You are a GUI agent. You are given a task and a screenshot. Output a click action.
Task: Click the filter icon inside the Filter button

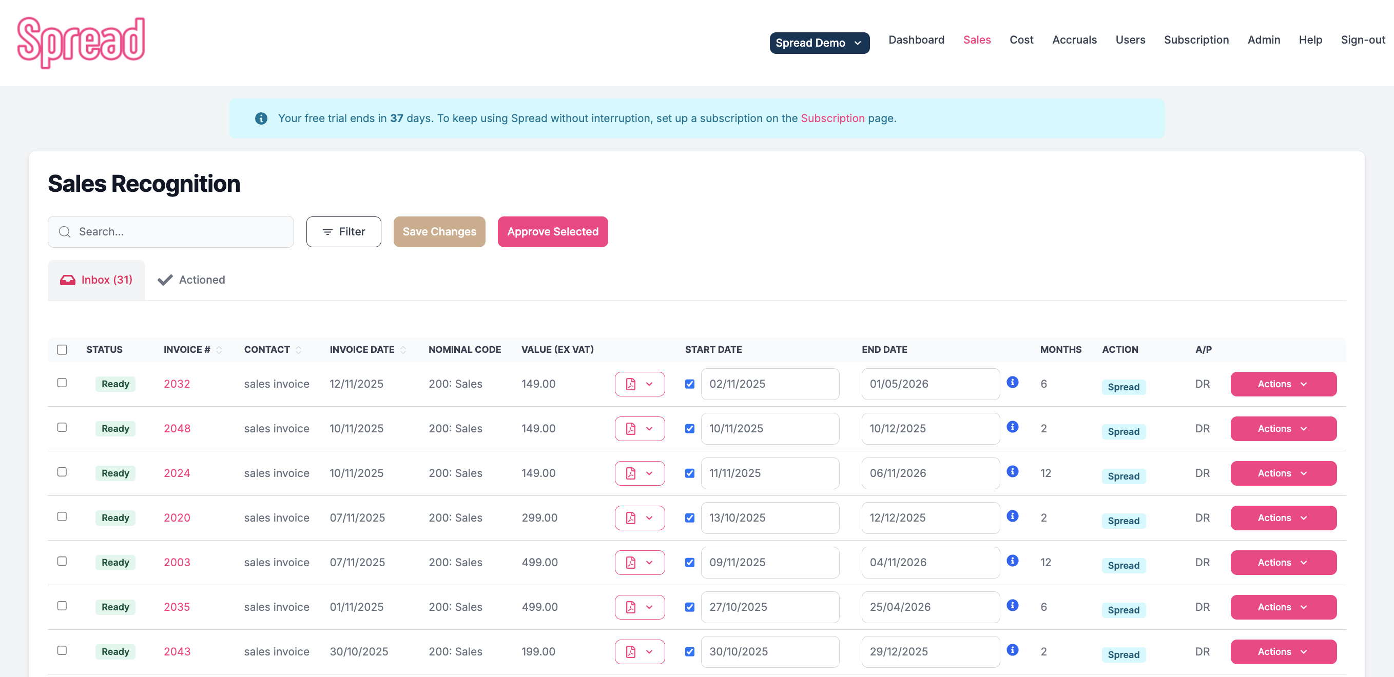point(327,231)
